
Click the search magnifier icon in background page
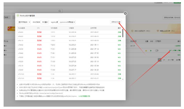click(x=60, y=11)
